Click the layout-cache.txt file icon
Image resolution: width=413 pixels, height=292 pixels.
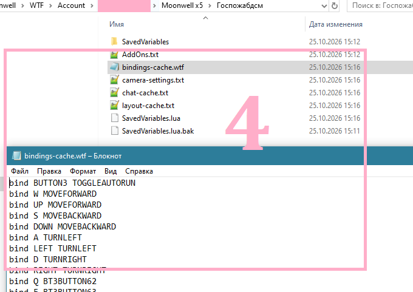(114, 106)
